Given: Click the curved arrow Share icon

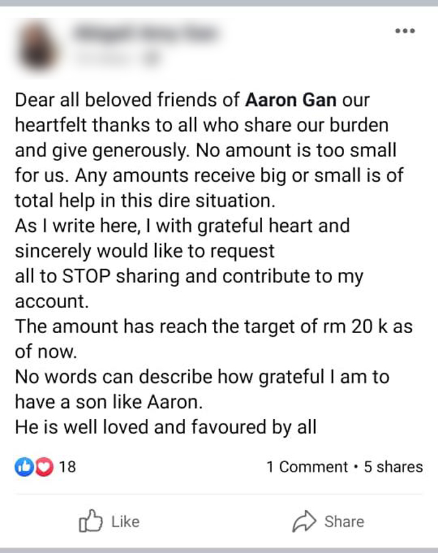Looking at the screenshot, I should point(304,521).
